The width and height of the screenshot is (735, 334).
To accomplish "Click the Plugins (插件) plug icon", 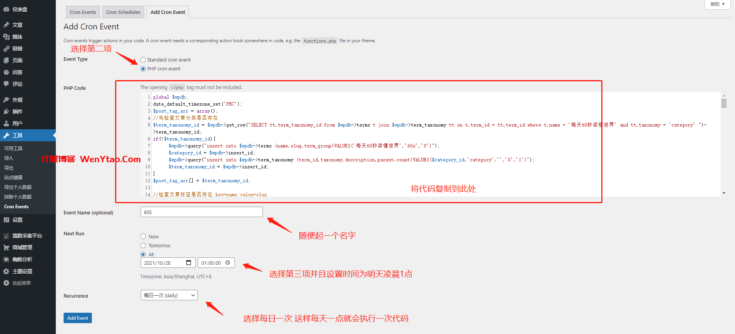I will 6,111.
